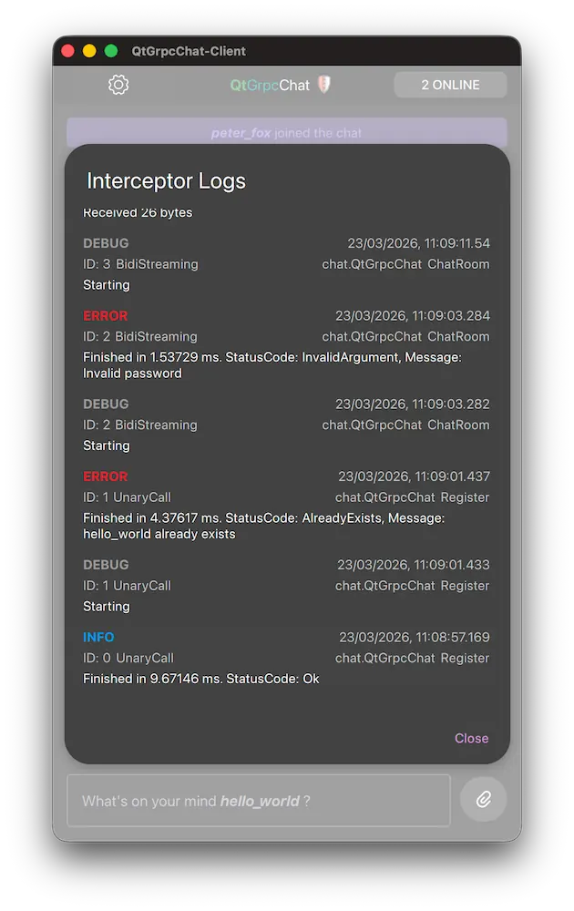
Task: Select the ERROR label for ID 2 BidiStreaming
Action: click(105, 313)
